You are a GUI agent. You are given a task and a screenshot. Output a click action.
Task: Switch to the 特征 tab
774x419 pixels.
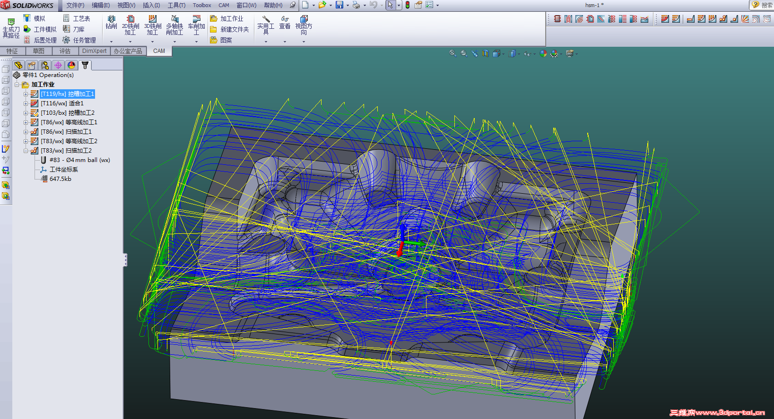(12, 51)
